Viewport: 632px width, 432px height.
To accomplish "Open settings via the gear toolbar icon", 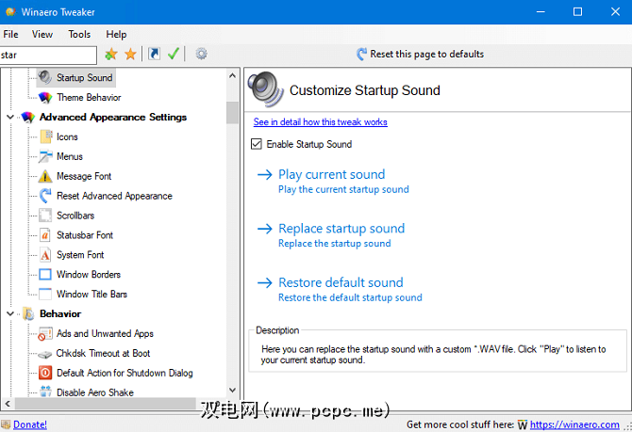I will click(201, 55).
